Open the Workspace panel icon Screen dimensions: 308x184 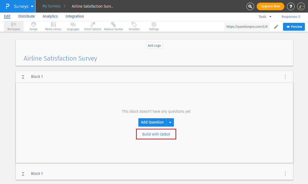click(x=14, y=26)
